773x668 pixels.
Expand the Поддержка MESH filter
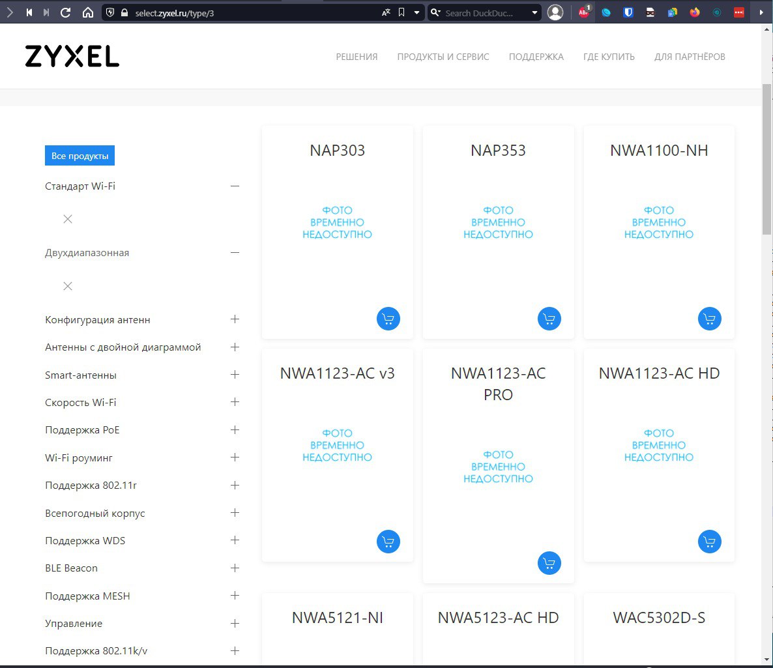coord(235,596)
